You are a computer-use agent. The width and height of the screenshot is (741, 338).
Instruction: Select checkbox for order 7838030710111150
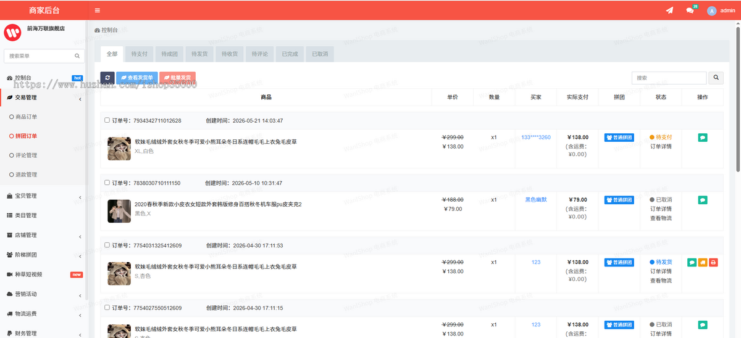tap(107, 183)
